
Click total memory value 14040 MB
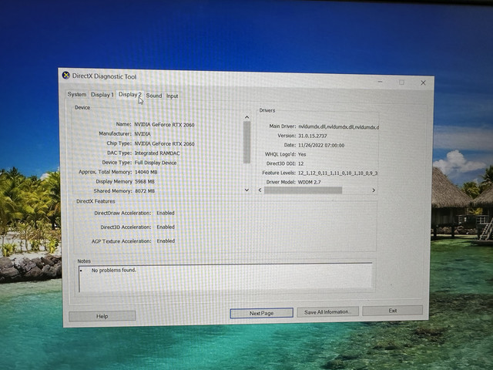coord(146,172)
